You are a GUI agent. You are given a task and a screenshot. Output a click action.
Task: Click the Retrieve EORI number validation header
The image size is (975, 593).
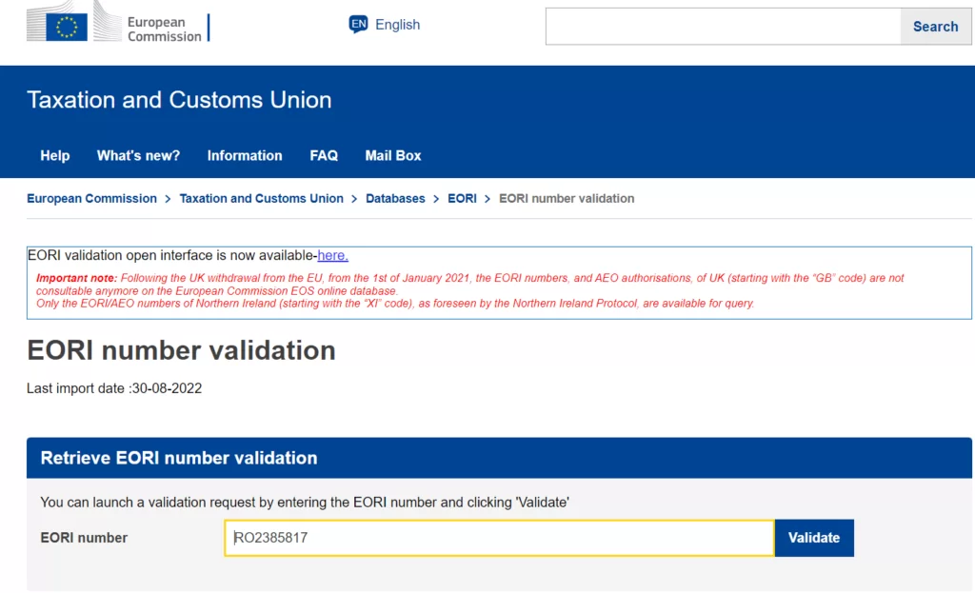tap(179, 458)
